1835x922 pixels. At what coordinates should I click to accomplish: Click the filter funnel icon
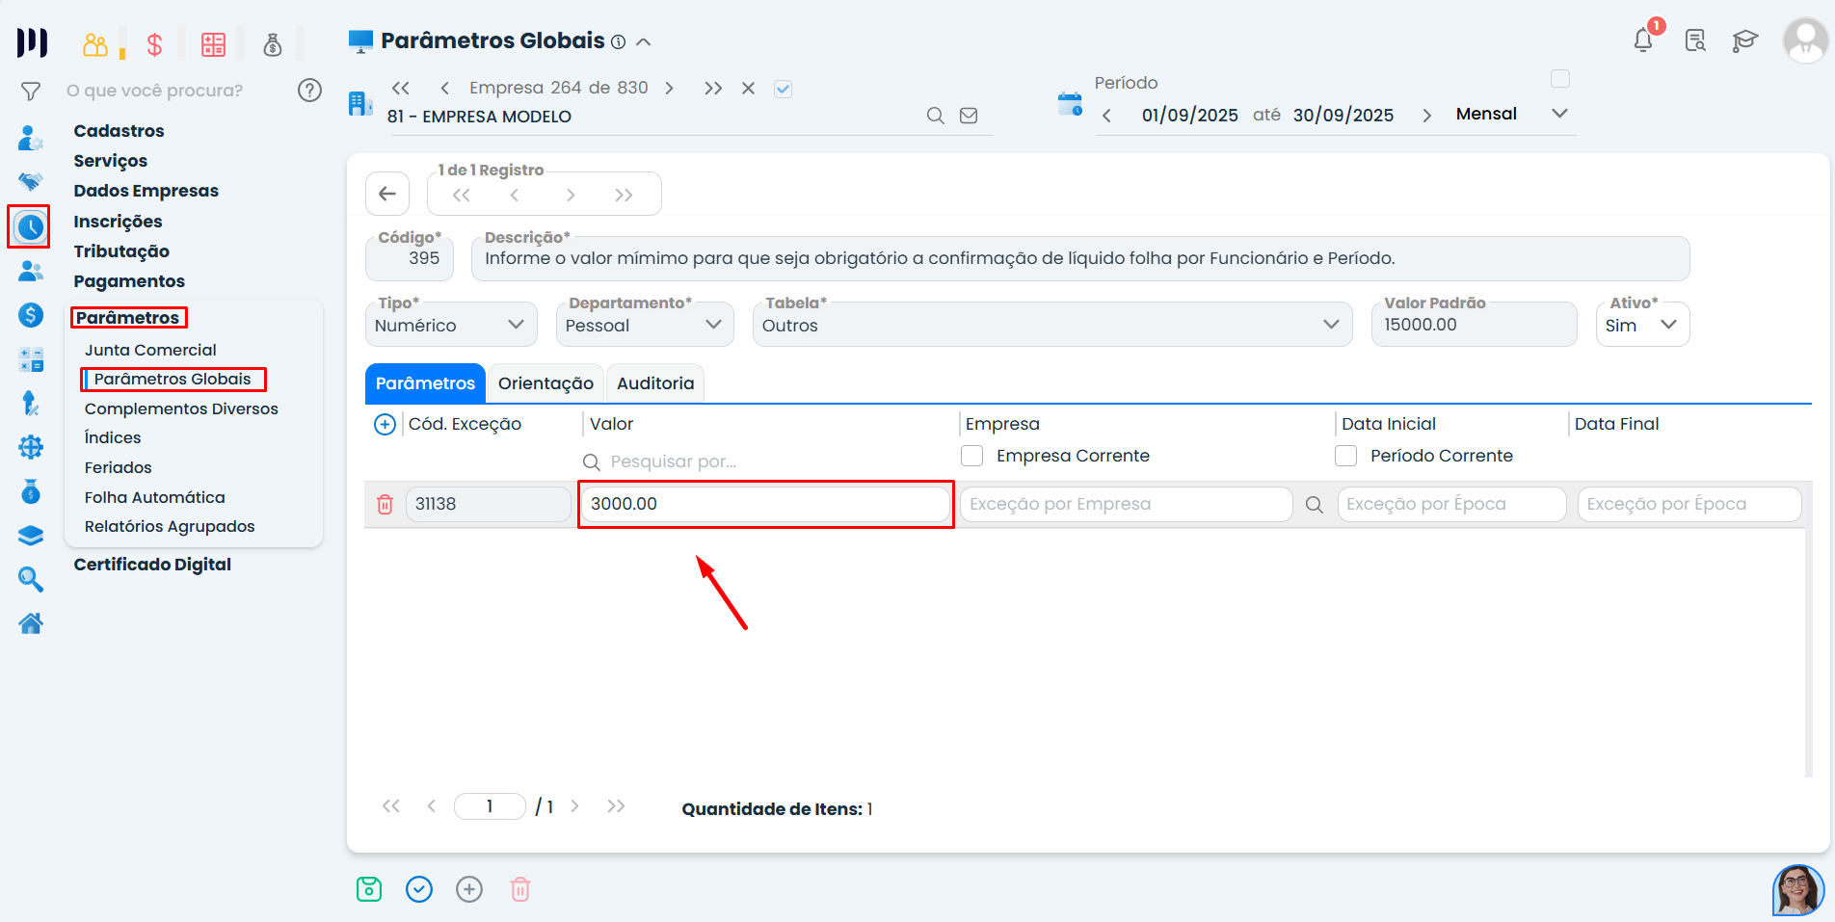31,92
